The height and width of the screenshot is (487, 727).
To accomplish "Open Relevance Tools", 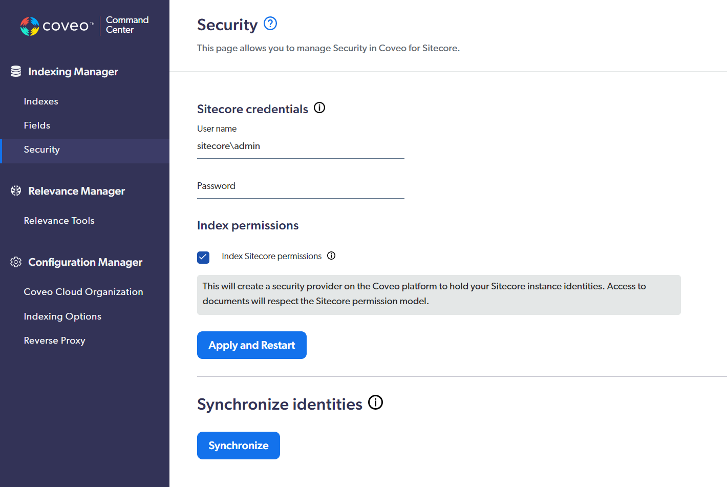I will click(x=59, y=221).
